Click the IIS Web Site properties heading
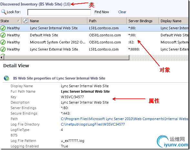The width and height of the screenshot is (190, 150). [x=59, y=78]
